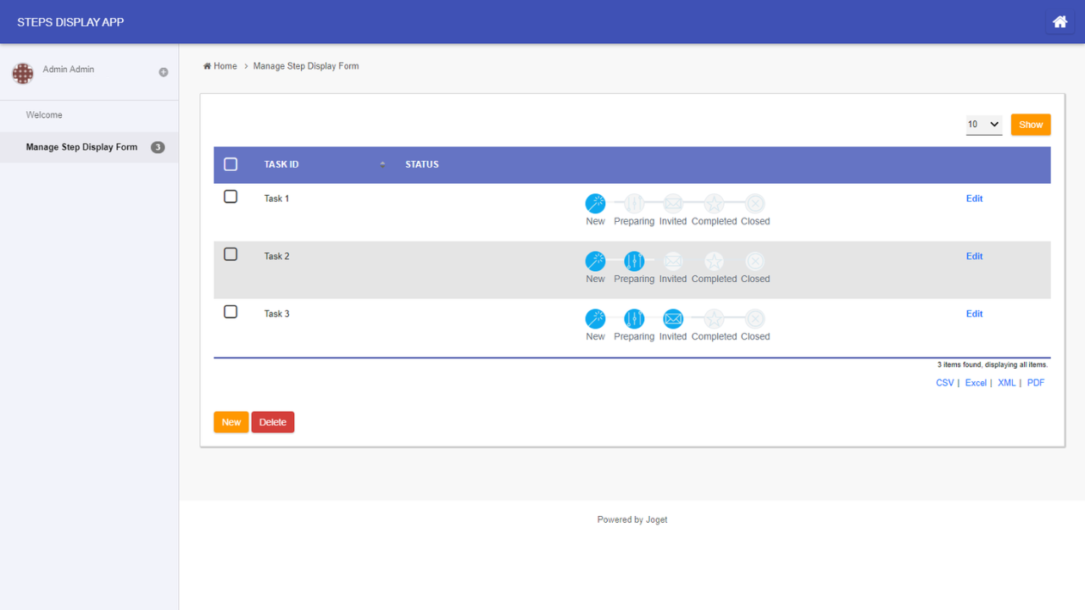Select the Task 2 row checkbox
This screenshot has width=1085, height=610.
coord(231,254)
